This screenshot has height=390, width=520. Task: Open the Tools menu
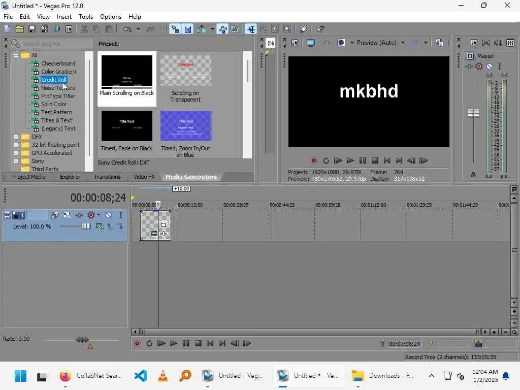point(85,17)
